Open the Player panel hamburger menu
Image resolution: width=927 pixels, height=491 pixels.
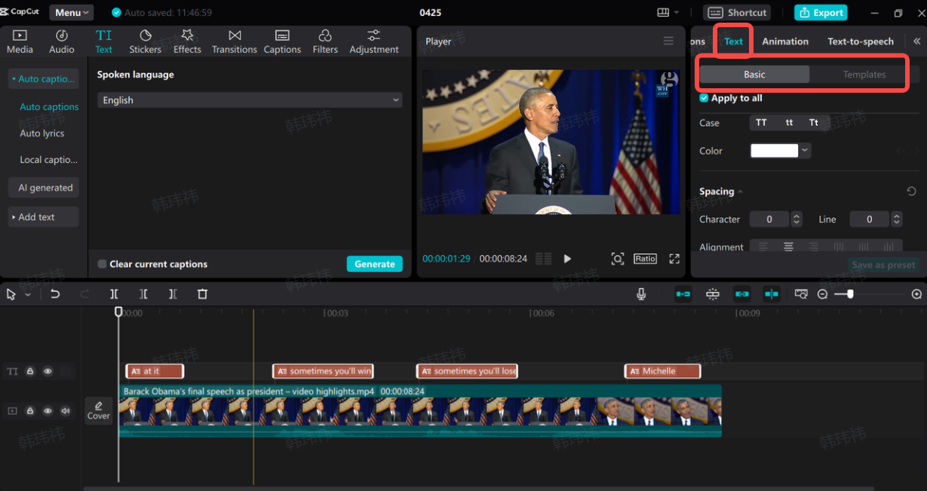[x=668, y=41]
